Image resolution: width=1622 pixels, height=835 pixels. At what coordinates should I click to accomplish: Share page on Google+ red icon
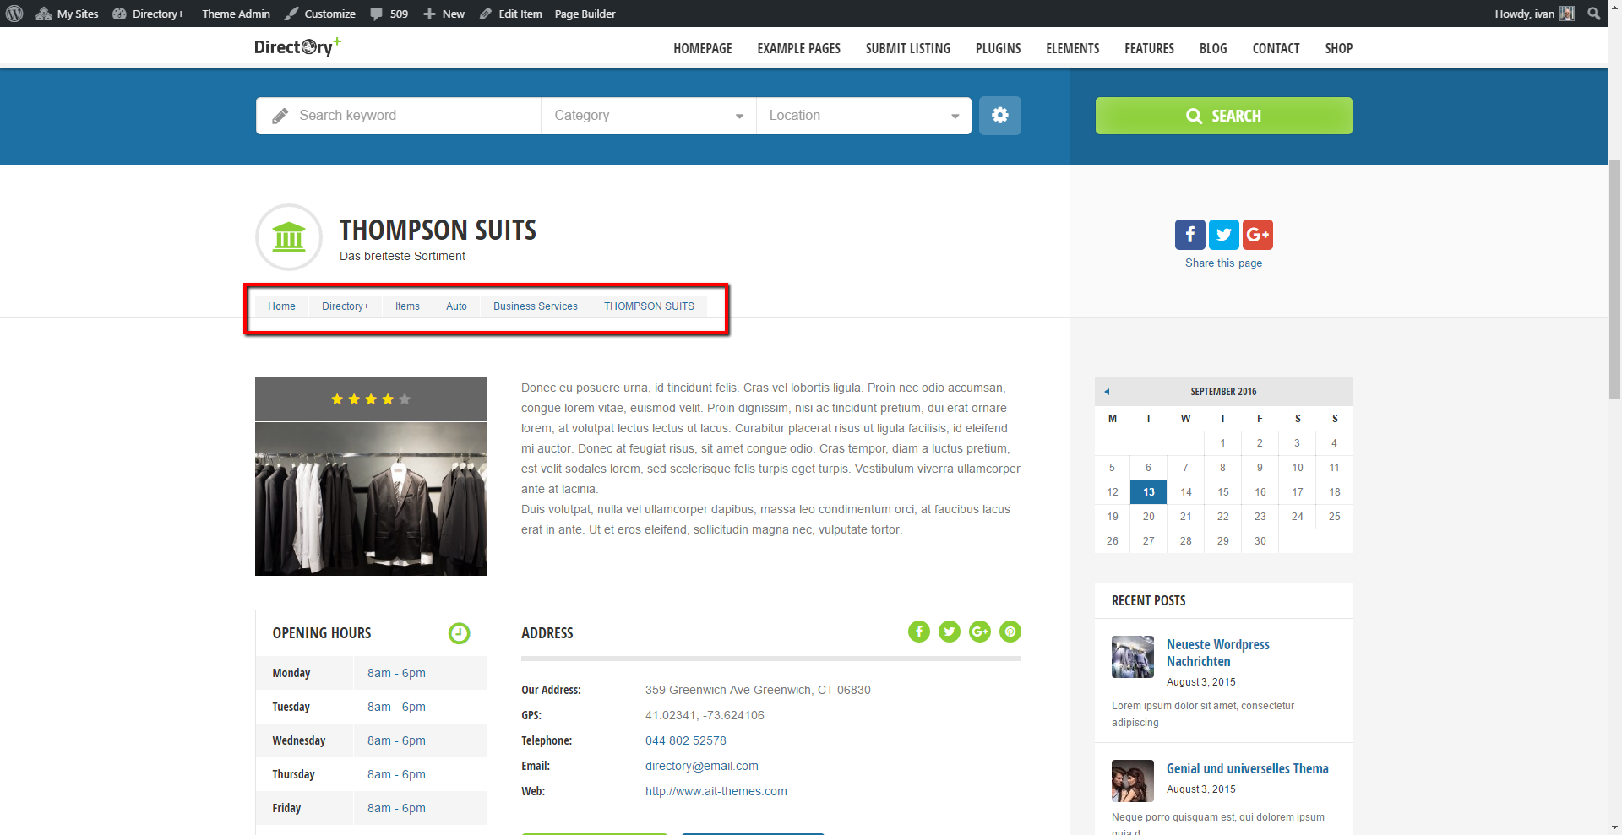[1258, 235]
